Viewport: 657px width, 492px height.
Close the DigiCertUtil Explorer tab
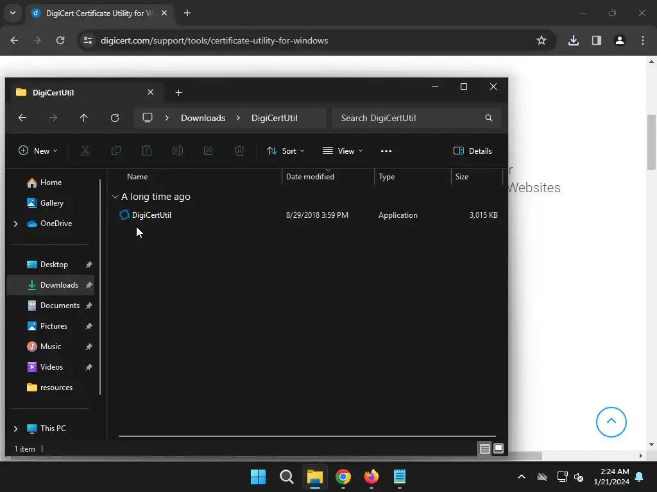click(x=150, y=92)
